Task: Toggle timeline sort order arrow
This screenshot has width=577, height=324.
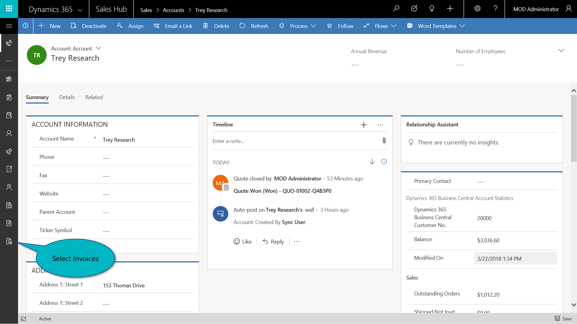Action: (x=372, y=162)
